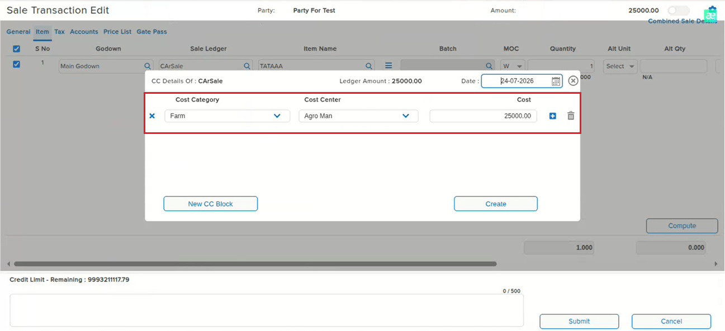This screenshot has width=725, height=331.
Task: Switch to the Price List tab
Action: [x=117, y=32]
